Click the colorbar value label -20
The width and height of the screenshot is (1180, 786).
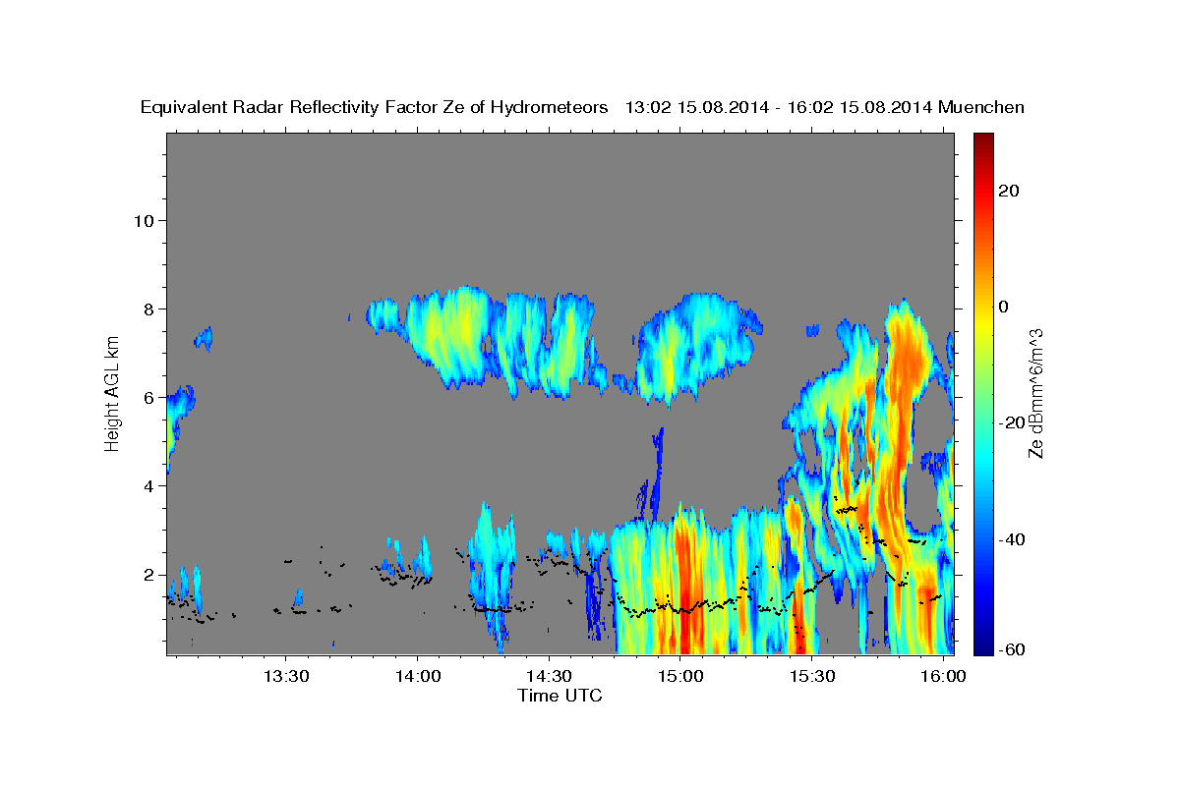[1010, 422]
